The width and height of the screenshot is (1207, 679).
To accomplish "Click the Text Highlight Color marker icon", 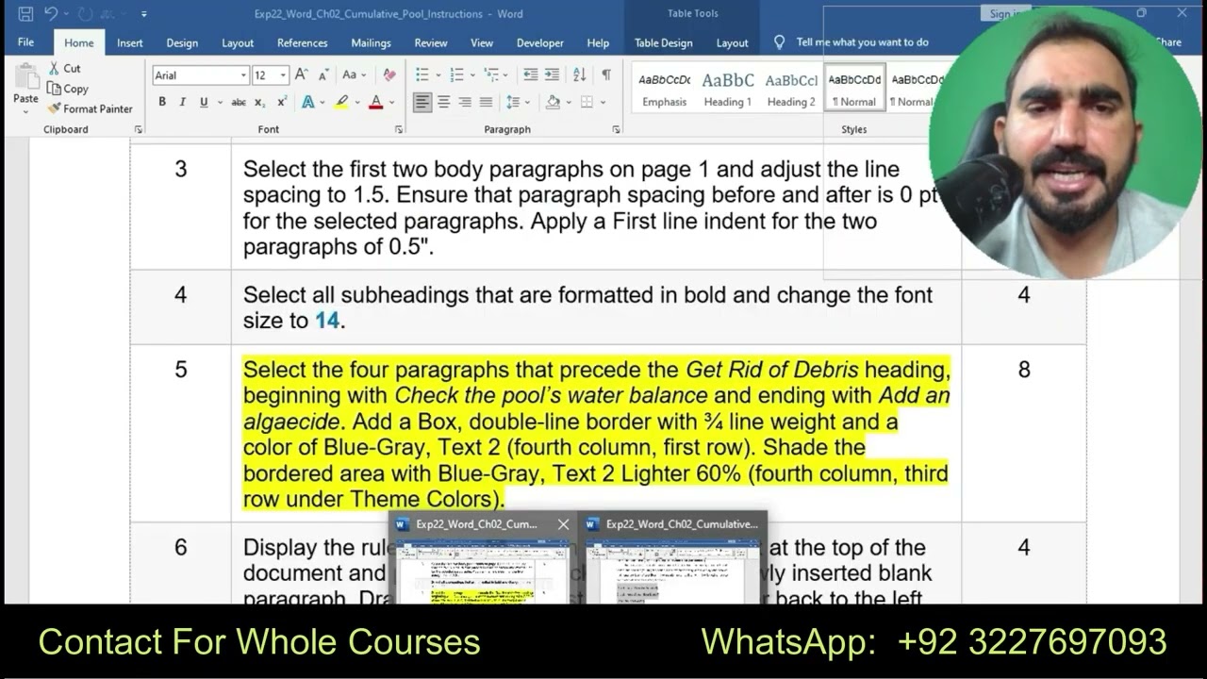I will [x=341, y=102].
